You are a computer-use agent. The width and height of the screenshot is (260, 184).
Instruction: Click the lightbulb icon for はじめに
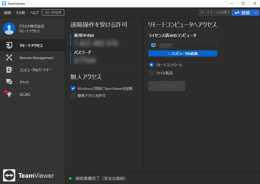coord(9,94)
